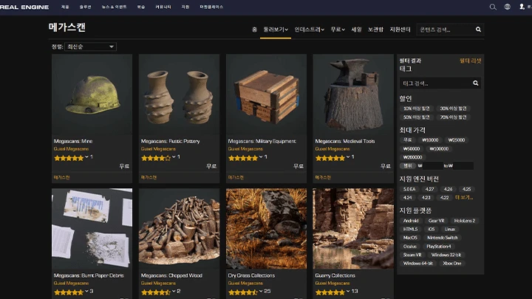
Task: Toggle the 70% 이상 할인 discount filter
Action: (x=453, y=117)
